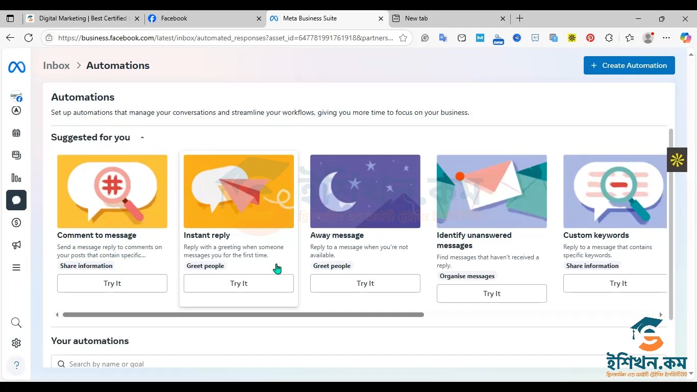This screenshot has height=392, width=697.
Task: Open the Settings gear in sidebar
Action: point(16,343)
